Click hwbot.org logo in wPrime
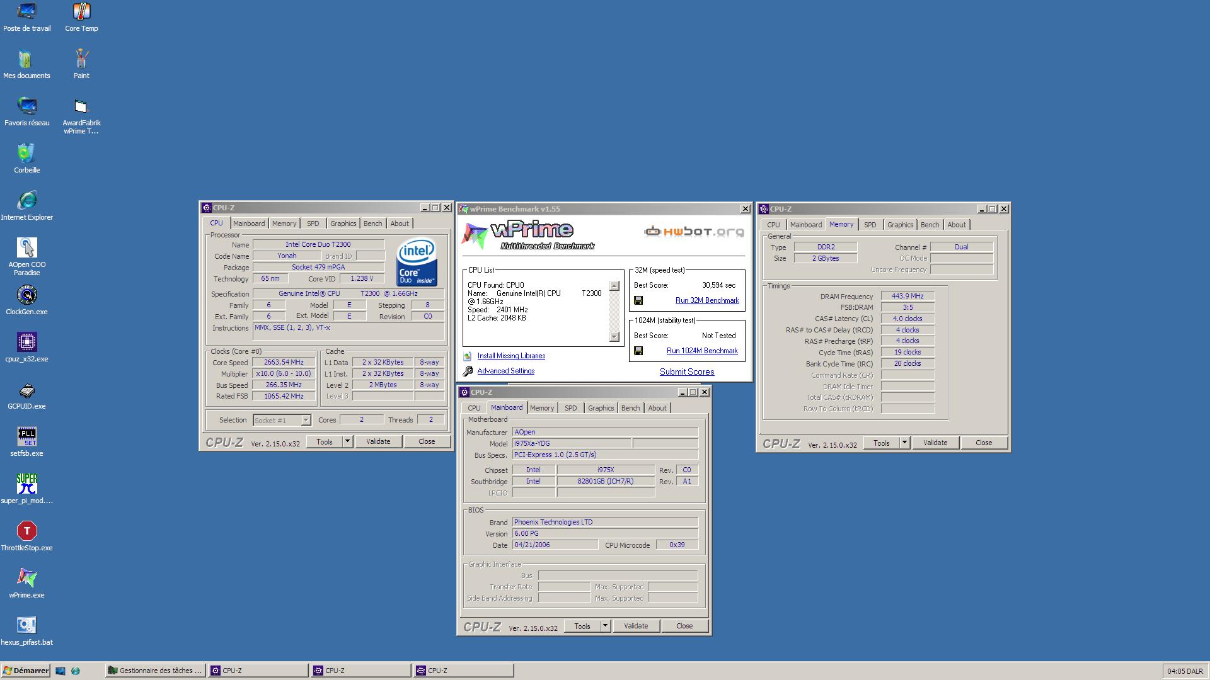This screenshot has height=680, width=1210. (694, 232)
